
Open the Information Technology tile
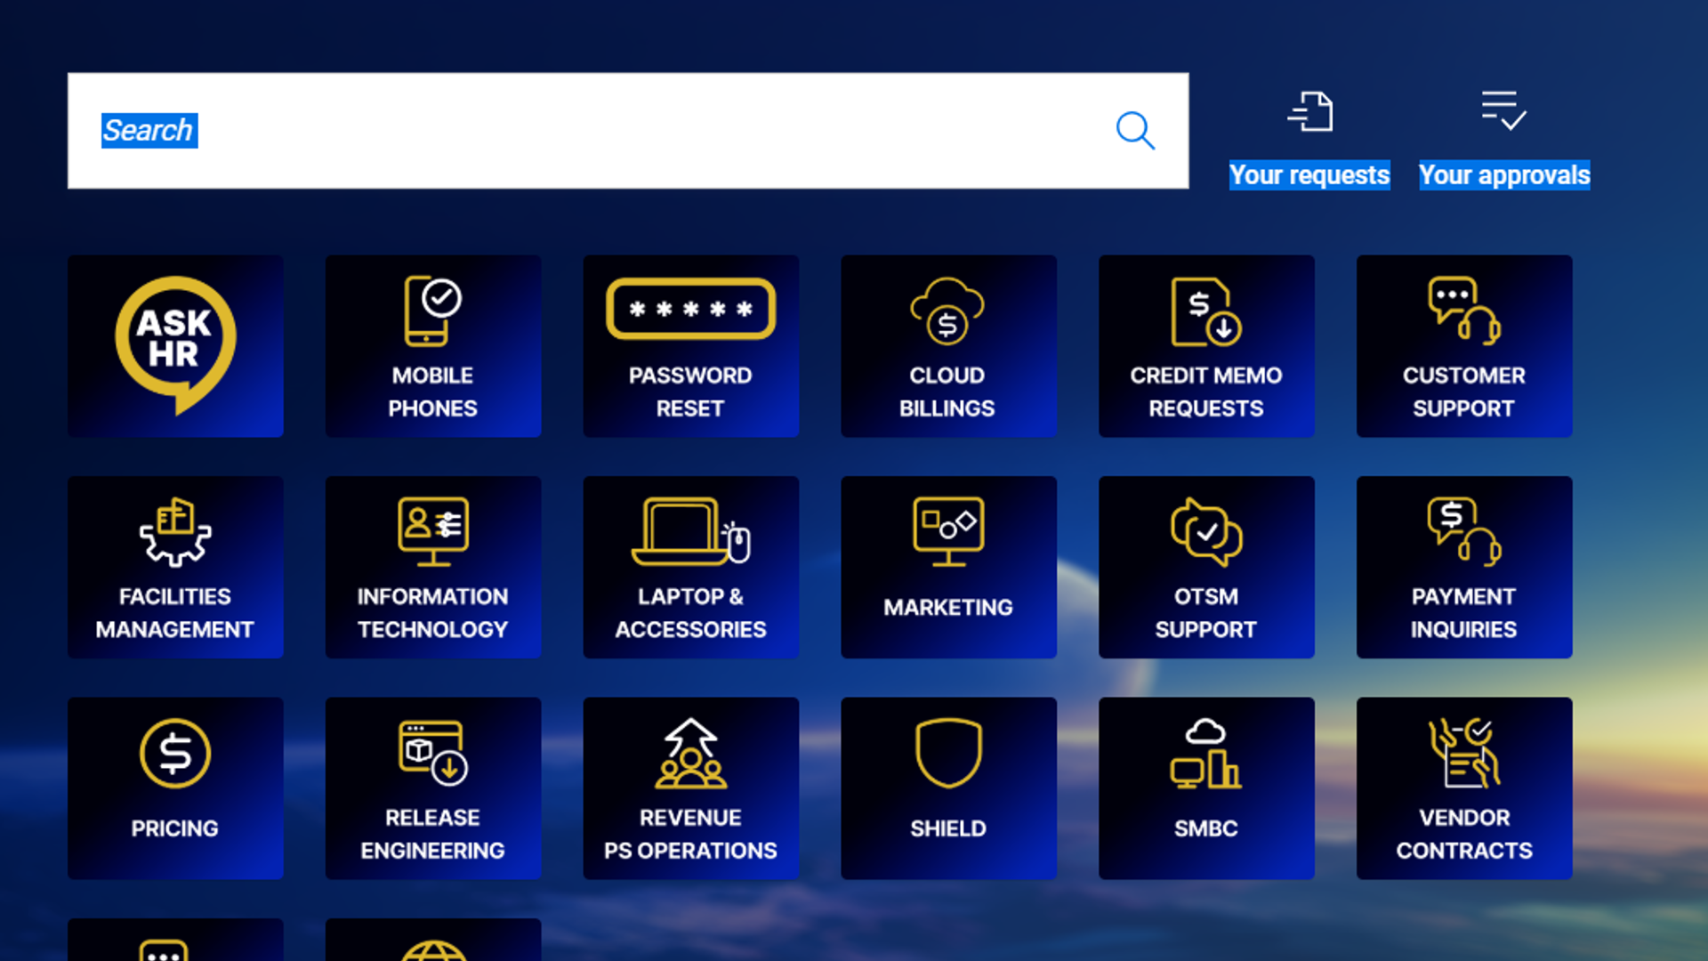point(433,567)
